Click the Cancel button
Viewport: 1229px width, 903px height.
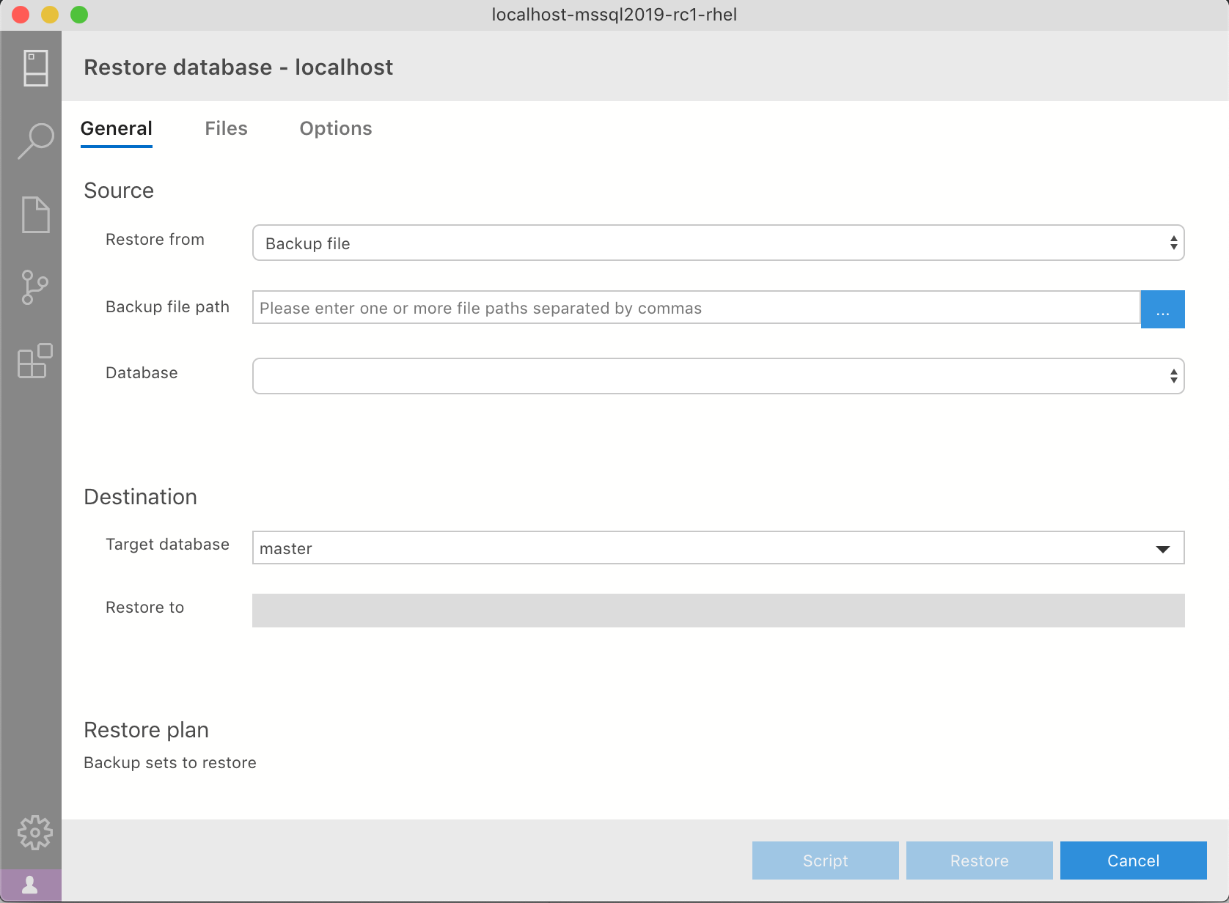click(x=1133, y=860)
